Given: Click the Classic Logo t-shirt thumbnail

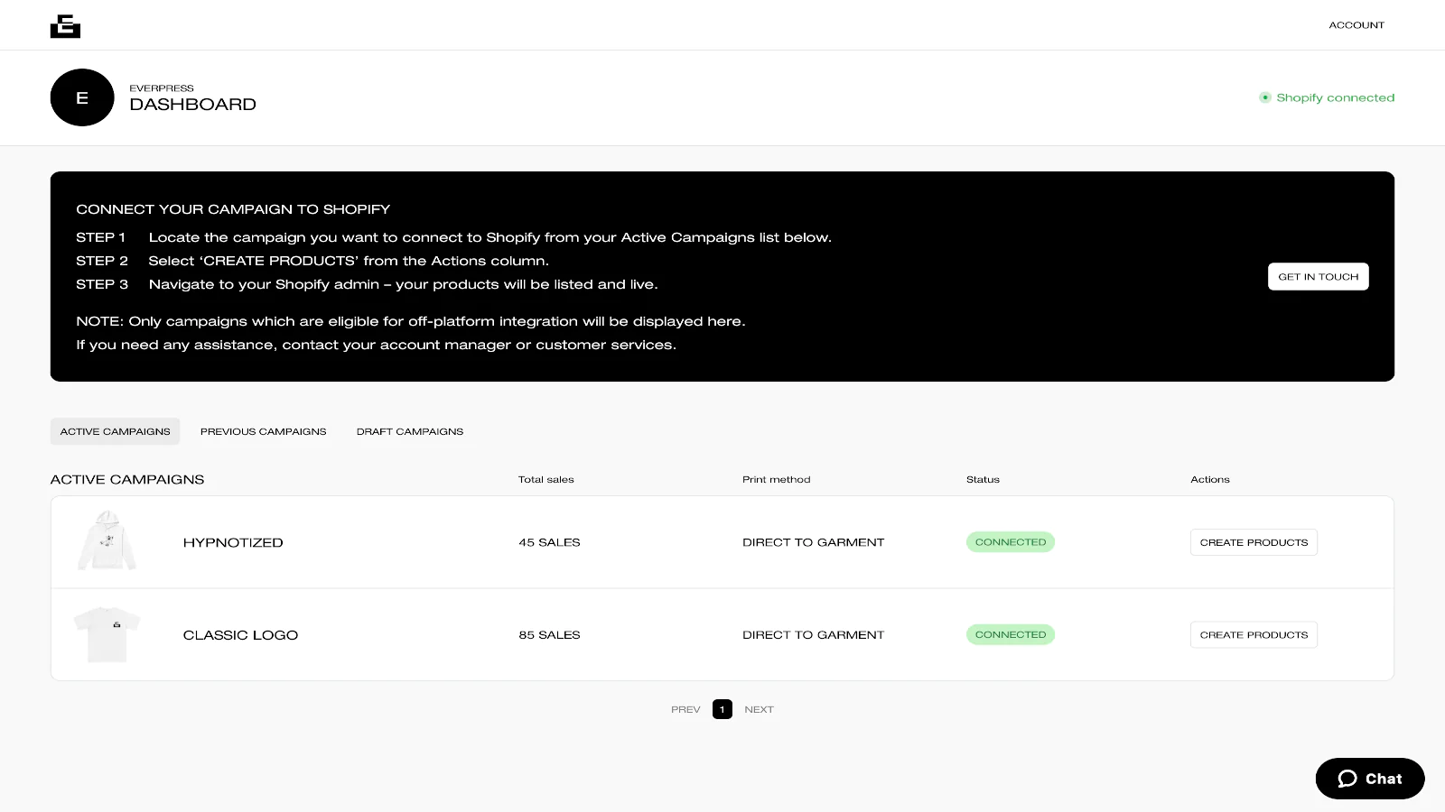Looking at the screenshot, I should coord(107,634).
